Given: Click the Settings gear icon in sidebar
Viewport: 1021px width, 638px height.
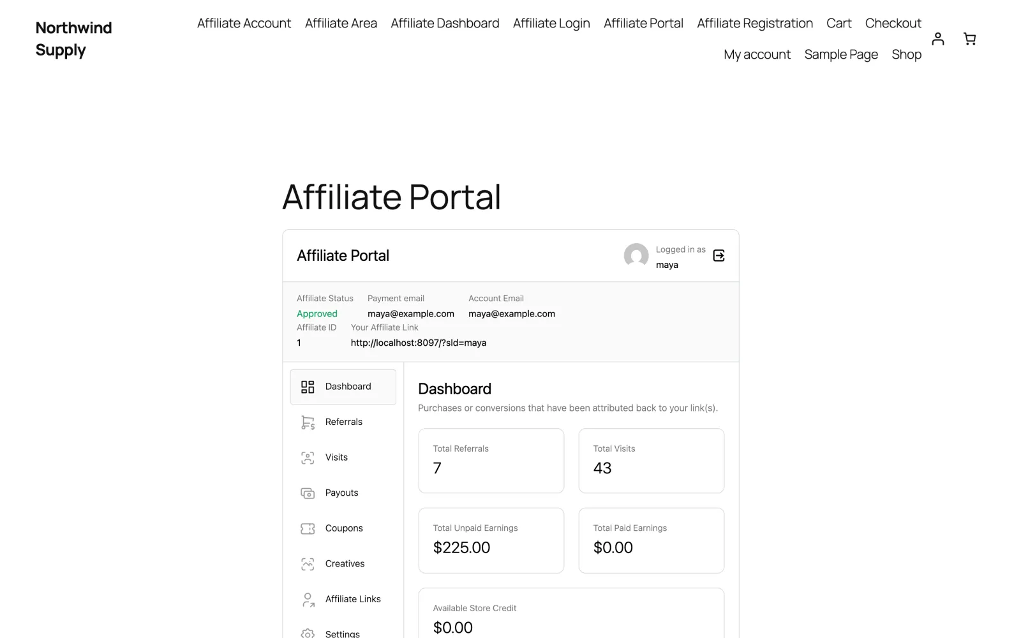Looking at the screenshot, I should [x=308, y=634].
